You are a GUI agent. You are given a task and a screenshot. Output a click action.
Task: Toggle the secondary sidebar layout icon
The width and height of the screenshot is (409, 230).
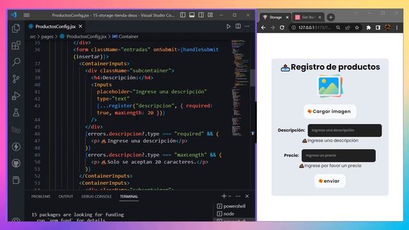pos(201,15)
